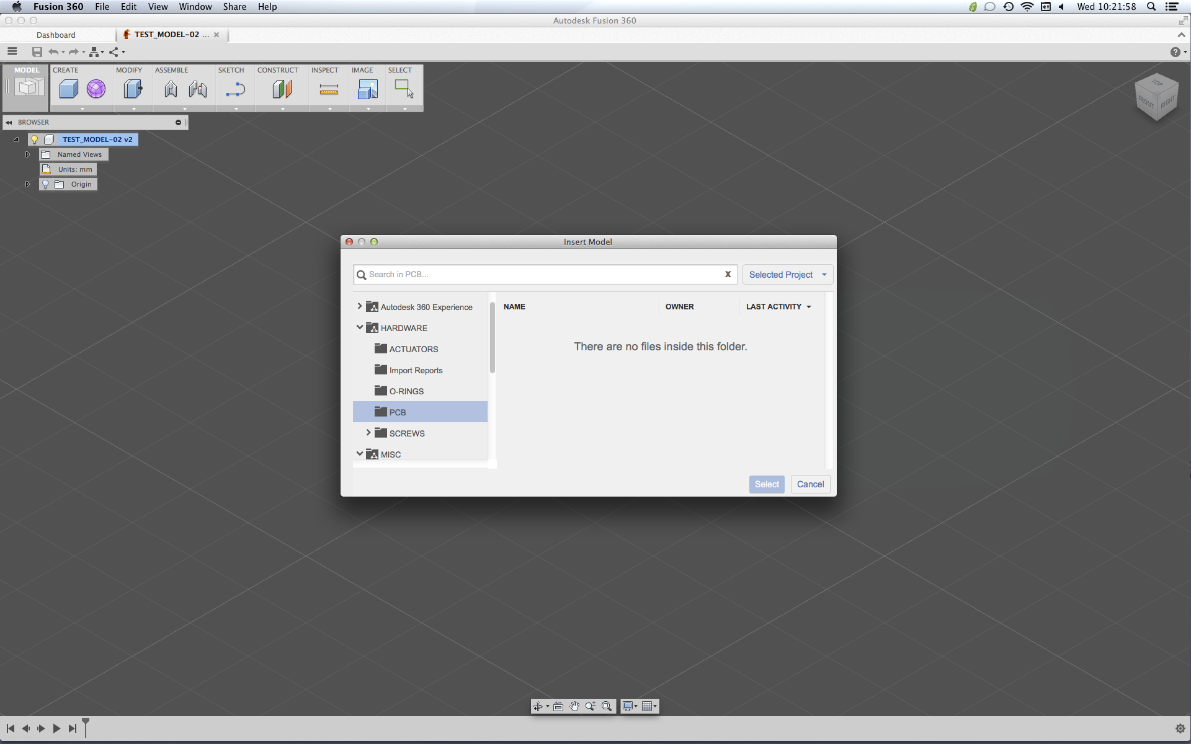Switch to the Dashboard tab
The image size is (1191, 744).
click(56, 35)
